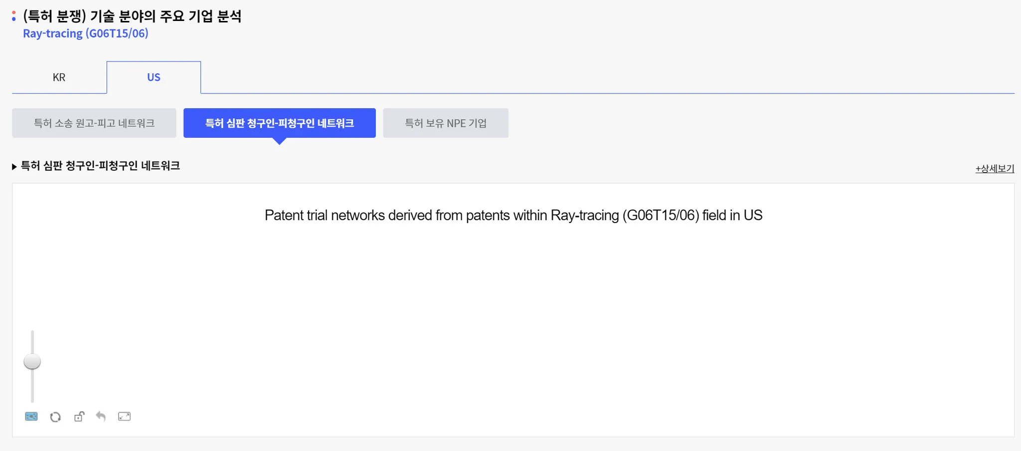Click zoom slider track above the handle
The image size is (1021, 451).
pos(32,341)
